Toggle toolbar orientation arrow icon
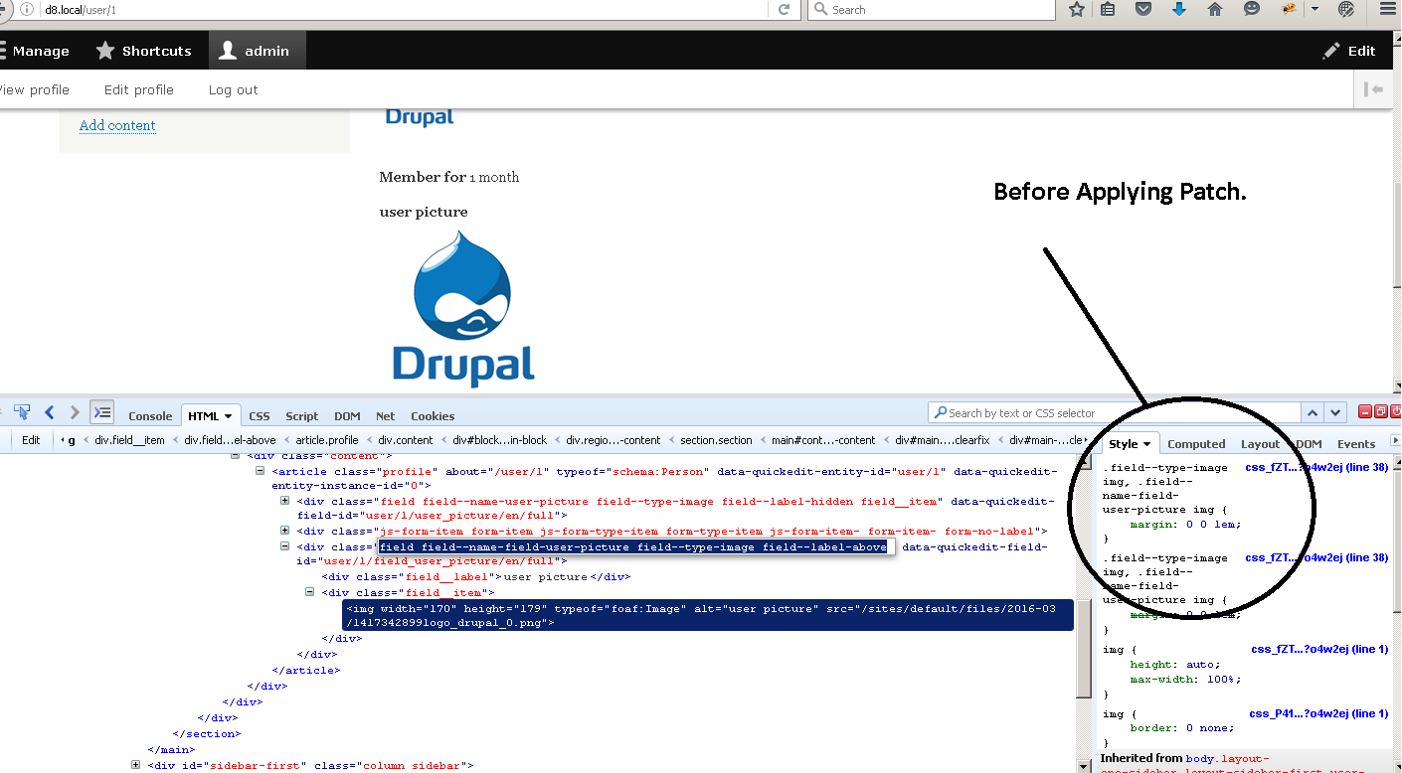The width and height of the screenshot is (1402, 773). click(1374, 89)
